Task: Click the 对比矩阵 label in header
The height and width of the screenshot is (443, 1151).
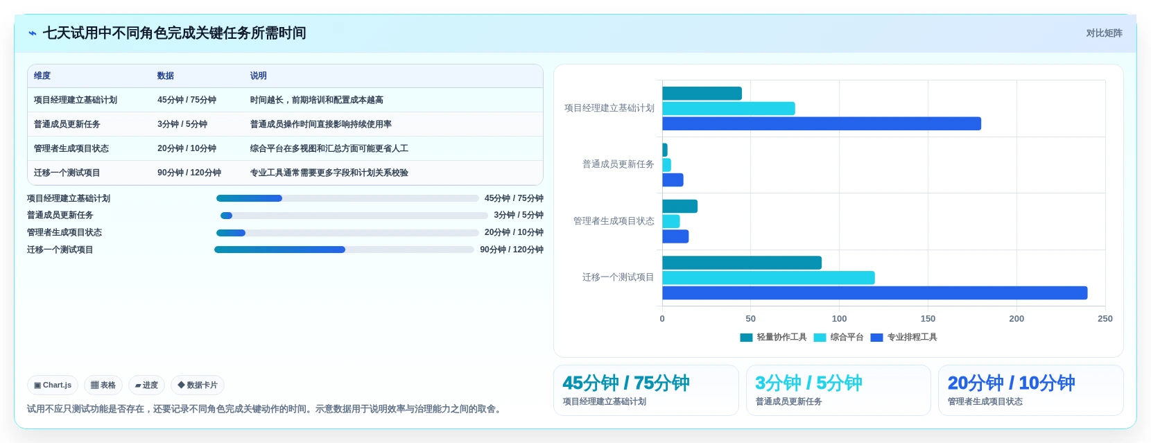Action: click(1104, 33)
